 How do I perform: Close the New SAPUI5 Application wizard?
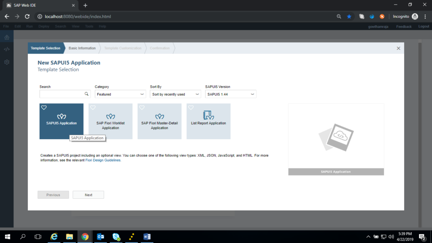398,48
